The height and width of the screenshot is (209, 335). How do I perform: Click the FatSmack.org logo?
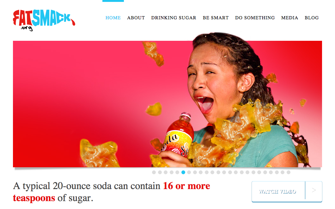pos(44,20)
